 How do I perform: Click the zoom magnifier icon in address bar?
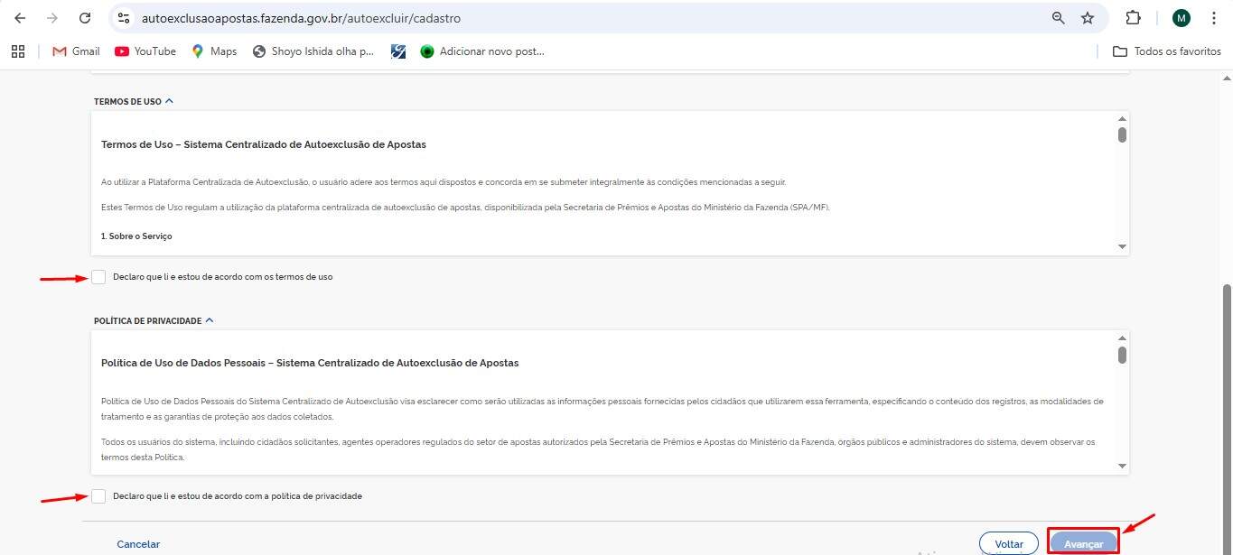1057,17
